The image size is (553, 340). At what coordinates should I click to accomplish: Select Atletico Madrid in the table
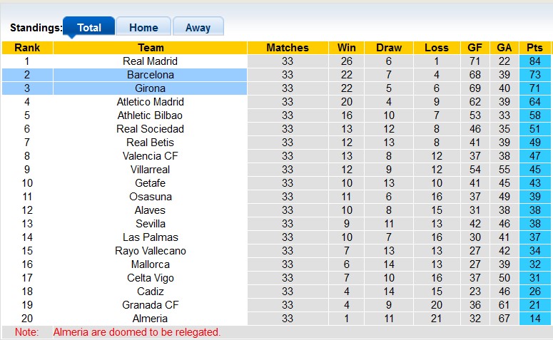click(150, 102)
